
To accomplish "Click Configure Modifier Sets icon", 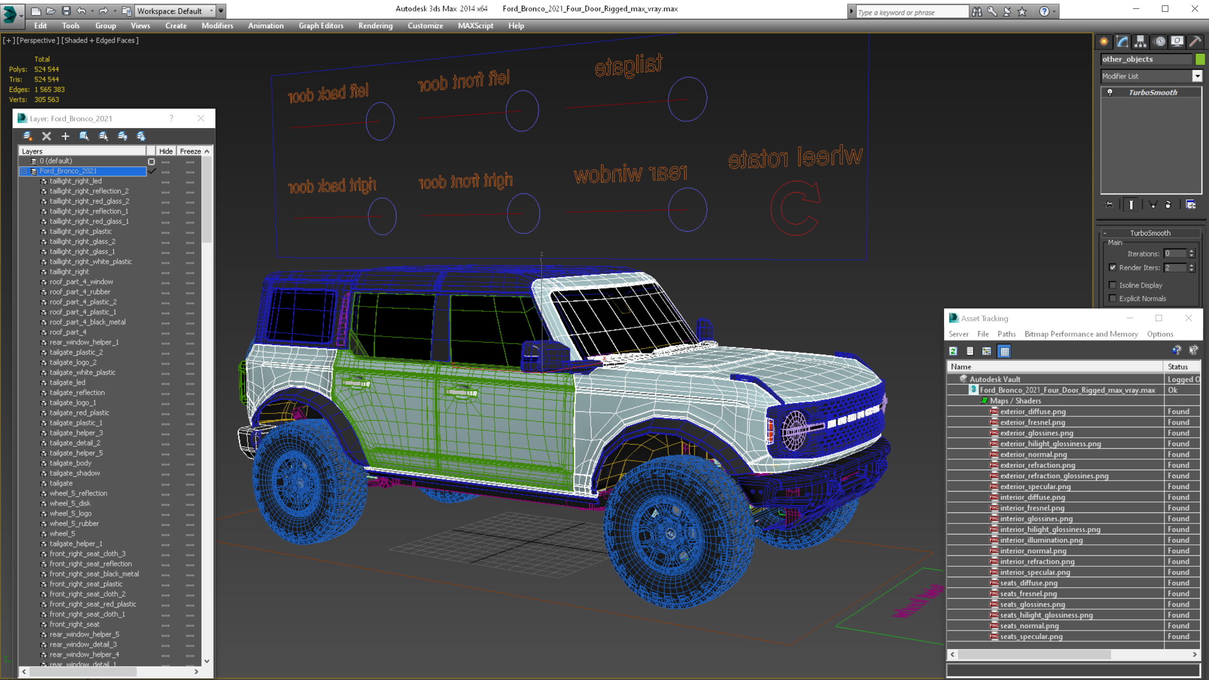I will click(1191, 204).
